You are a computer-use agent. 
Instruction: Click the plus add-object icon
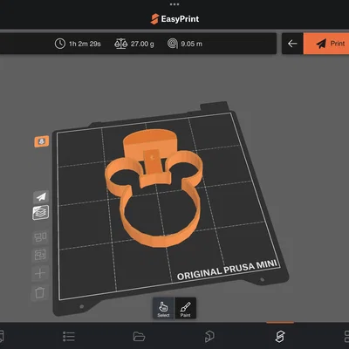point(40,273)
